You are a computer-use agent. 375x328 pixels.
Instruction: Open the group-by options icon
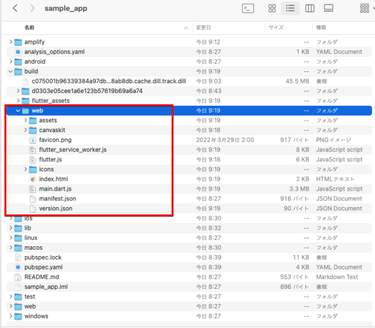pos(364,8)
